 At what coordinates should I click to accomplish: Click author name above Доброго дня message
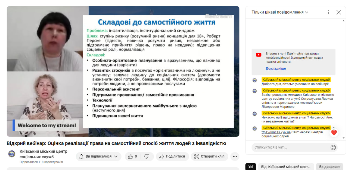296,80
